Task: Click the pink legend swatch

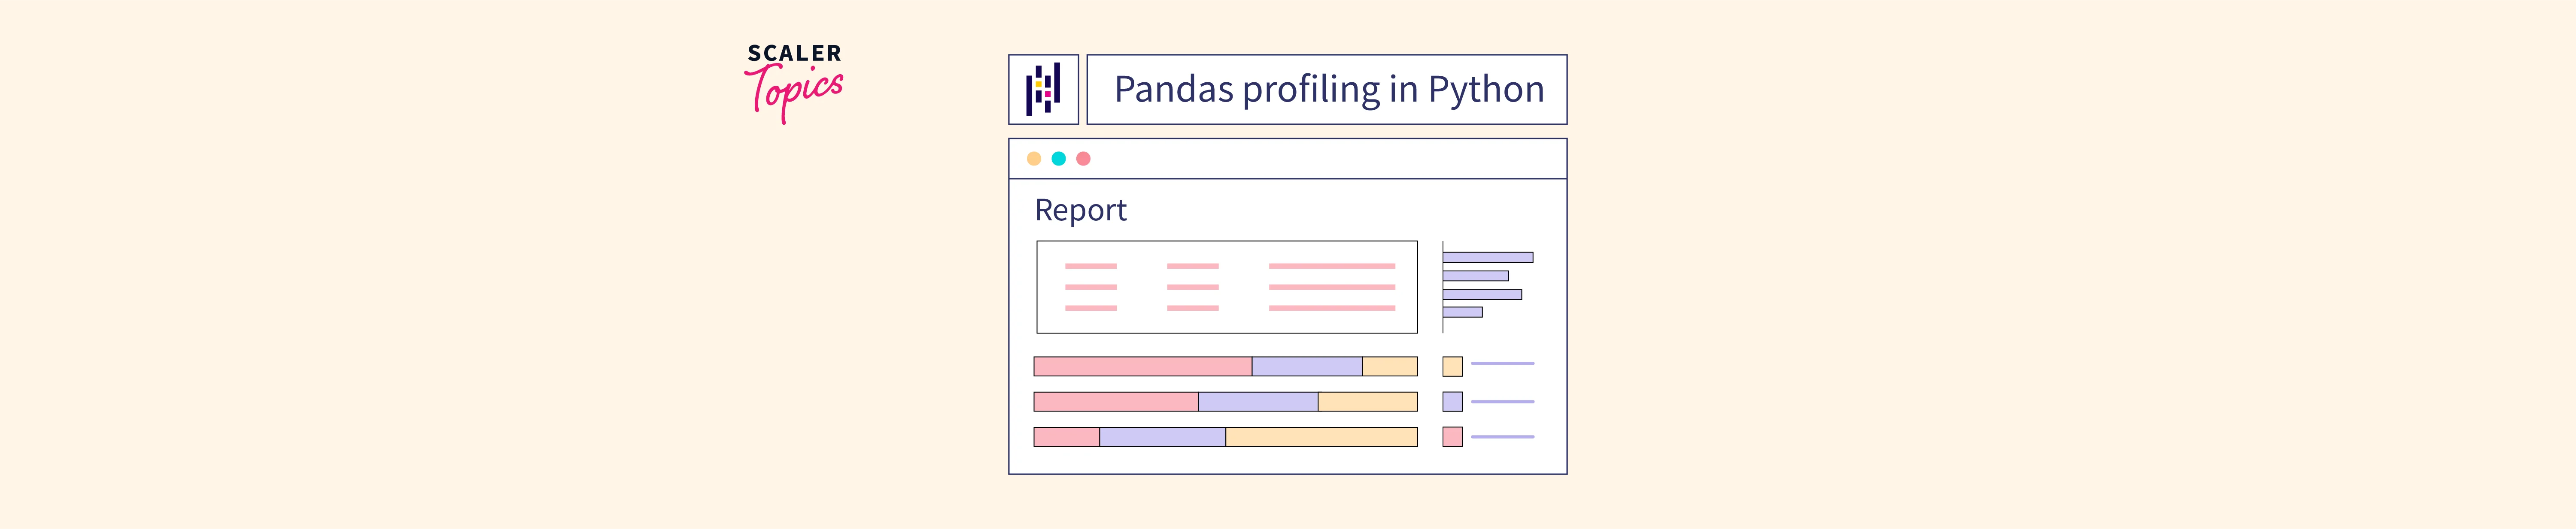Action: click(x=1452, y=436)
